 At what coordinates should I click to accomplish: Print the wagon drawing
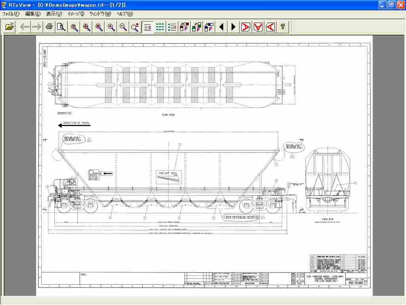coord(49,27)
